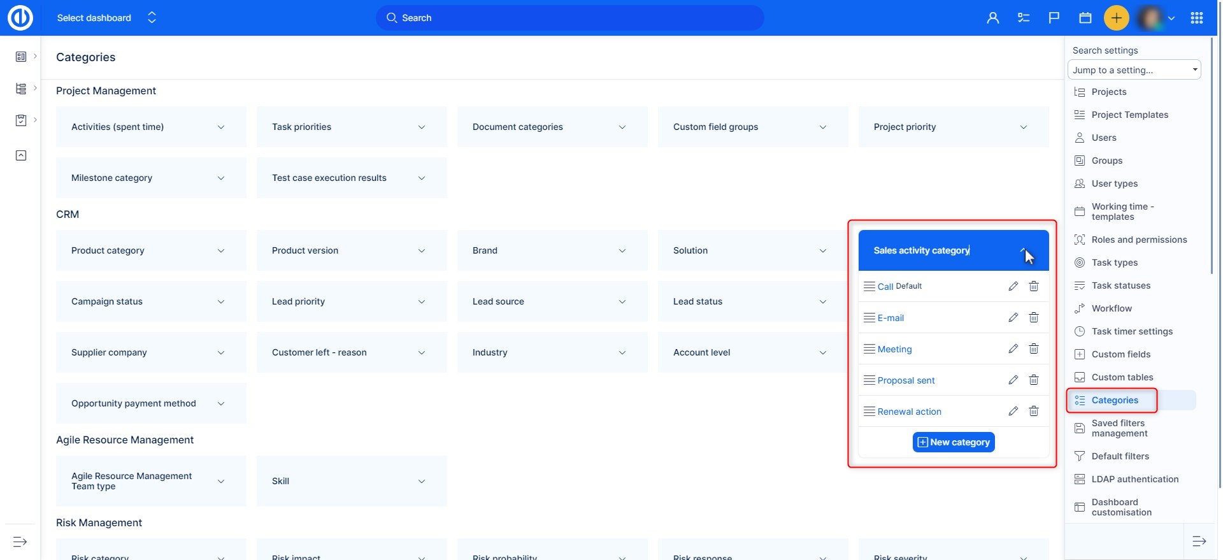The height and width of the screenshot is (560, 1223).
Task: Open Workflow from the settings sidebar
Action: (x=1112, y=308)
